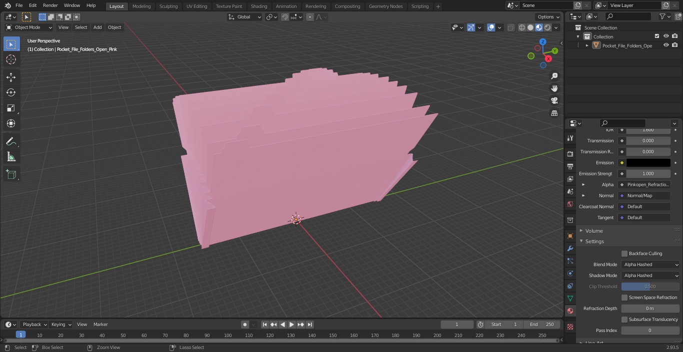Collapse the Settings panel

[594, 241]
